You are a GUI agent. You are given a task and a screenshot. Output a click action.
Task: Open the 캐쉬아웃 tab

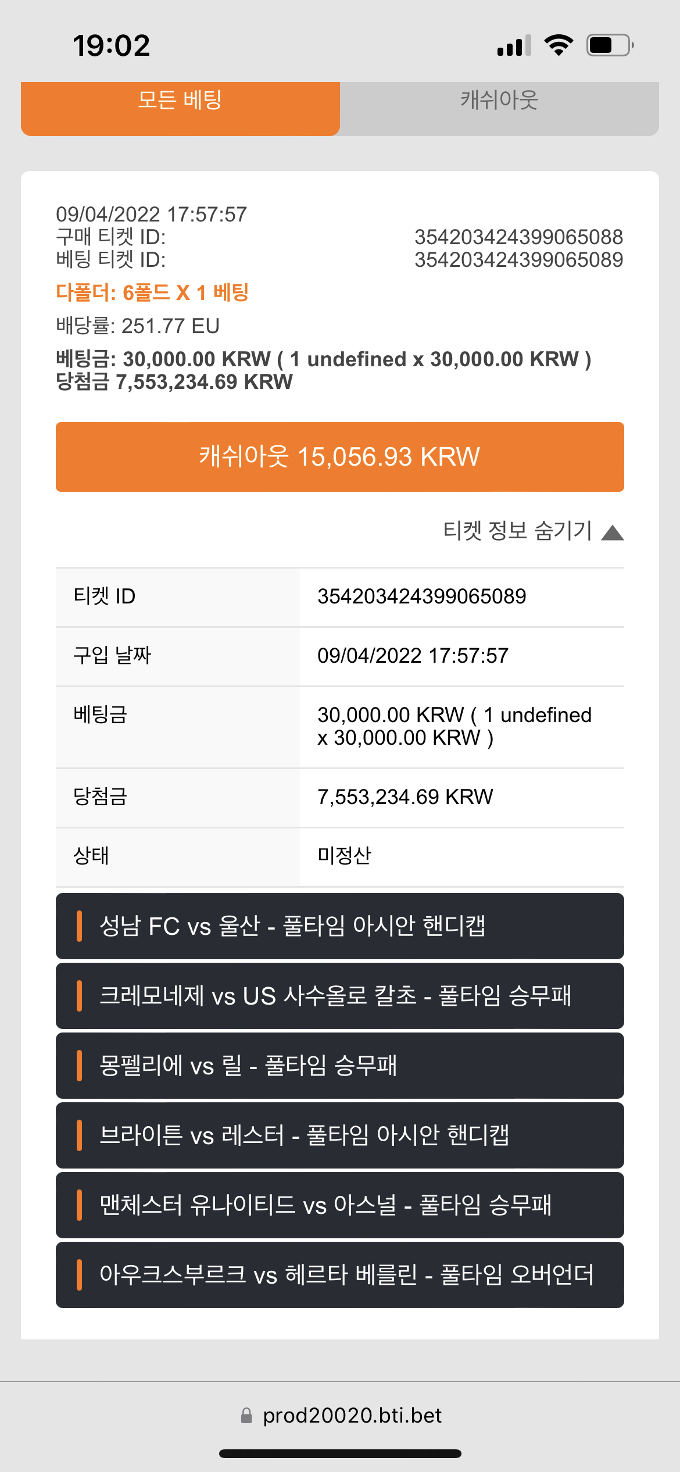pyautogui.click(x=499, y=108)
